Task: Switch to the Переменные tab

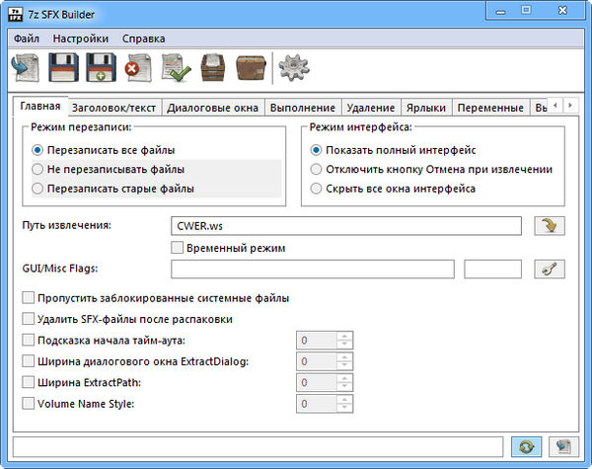Action: pyautogui.click(x=490, y=108)
